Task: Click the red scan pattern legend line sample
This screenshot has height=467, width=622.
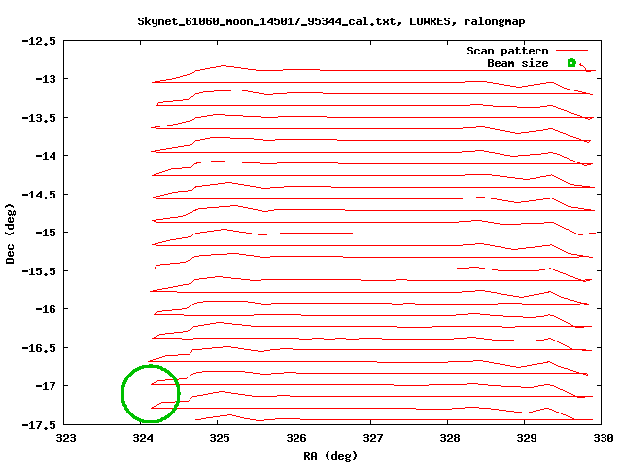Action: pyautogui.click(x=571, y=51)
